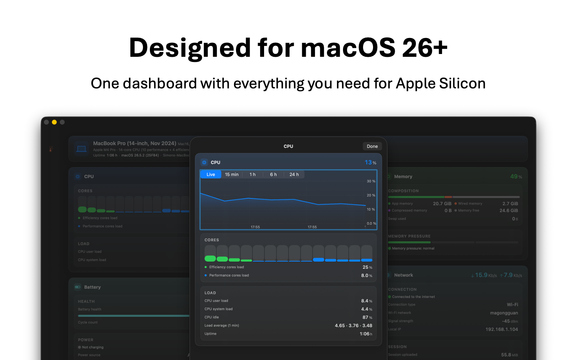Switch chart to 24 h range
Image resolution: width=577 pixels, height=360 pixels.
point(294,174)
